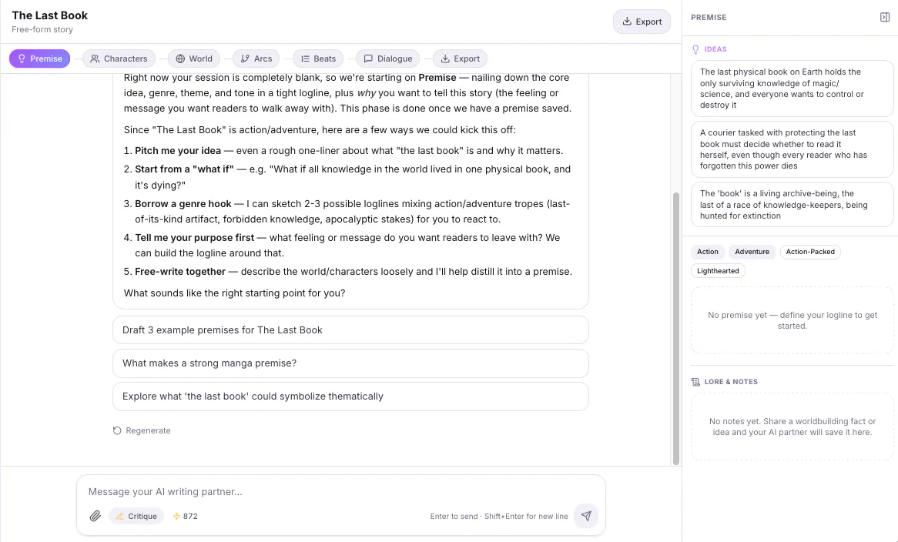Viewport: 898px width, 542px height.
Task: Click the 'No notes yet' placeholder box
Action: [x=792, y=427]
